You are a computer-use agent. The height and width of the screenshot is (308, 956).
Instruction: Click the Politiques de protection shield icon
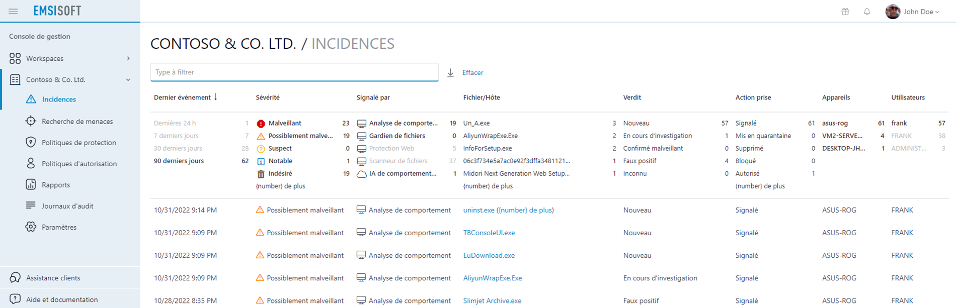(31, 142)
